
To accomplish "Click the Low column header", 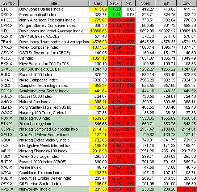I will [187, 3].
